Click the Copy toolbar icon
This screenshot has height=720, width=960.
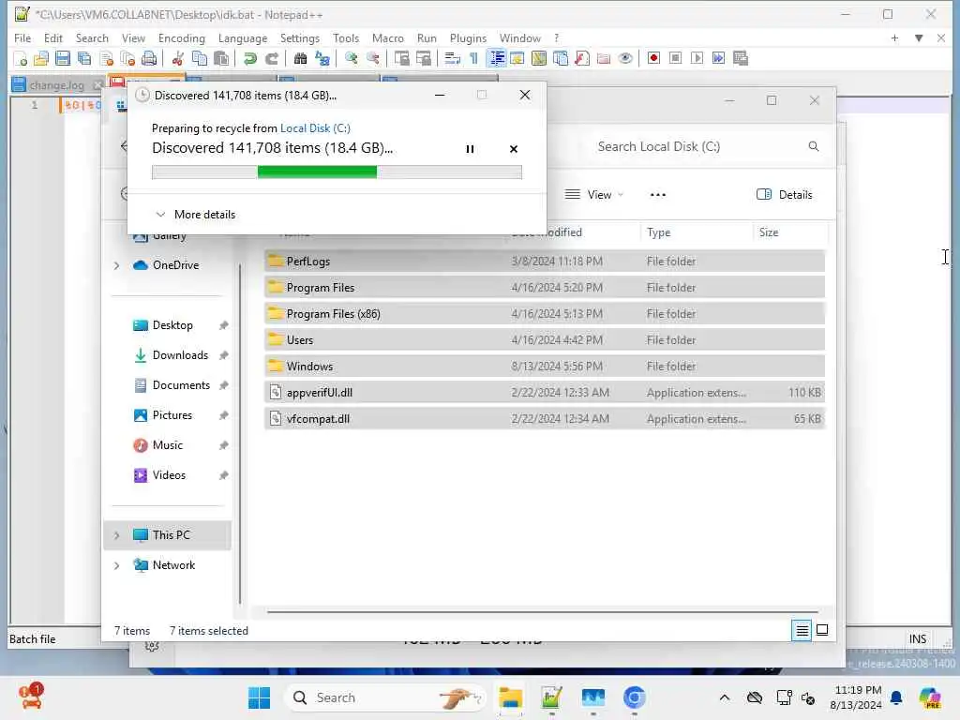(x=200, y=58)
